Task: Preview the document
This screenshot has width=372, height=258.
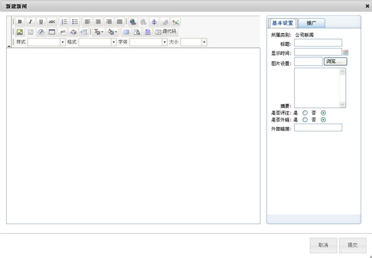Action: (x=137, y=32)
